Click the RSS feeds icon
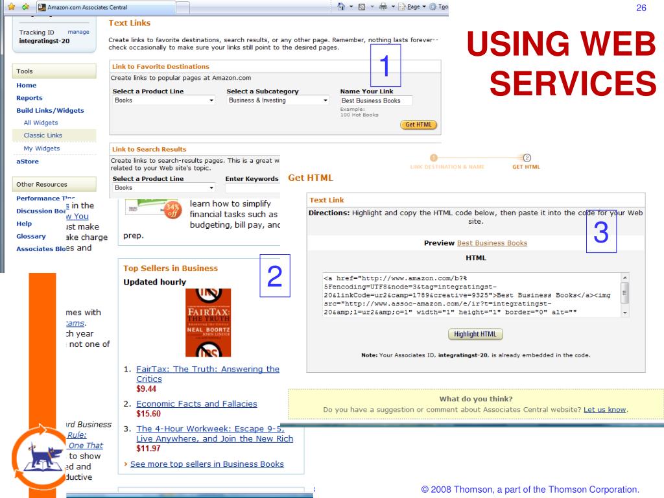664x498 pixels. [x=362, y=6]
